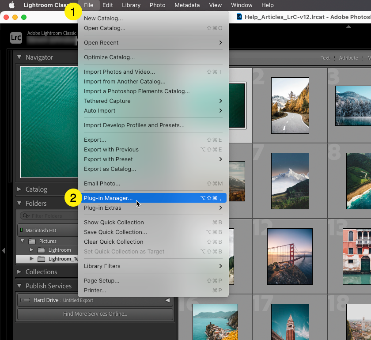Choose Show Quick Collection
This screenshot has width=371, height=340.
[153, 223]
